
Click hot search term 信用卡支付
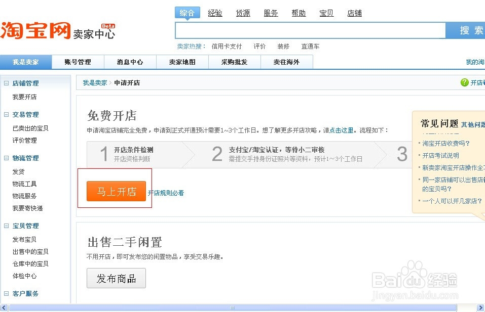coord(227,47)
